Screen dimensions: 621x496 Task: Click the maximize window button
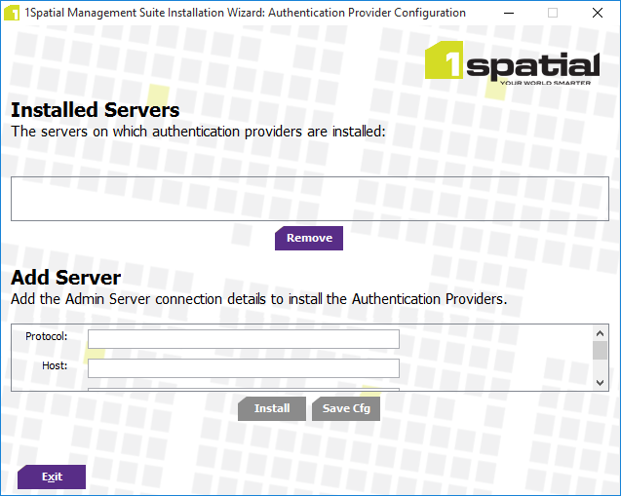coord(553,14)
